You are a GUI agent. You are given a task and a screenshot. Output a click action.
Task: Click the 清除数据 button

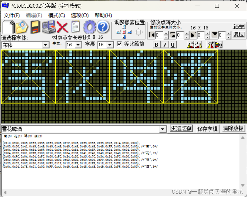pos(233,128)
